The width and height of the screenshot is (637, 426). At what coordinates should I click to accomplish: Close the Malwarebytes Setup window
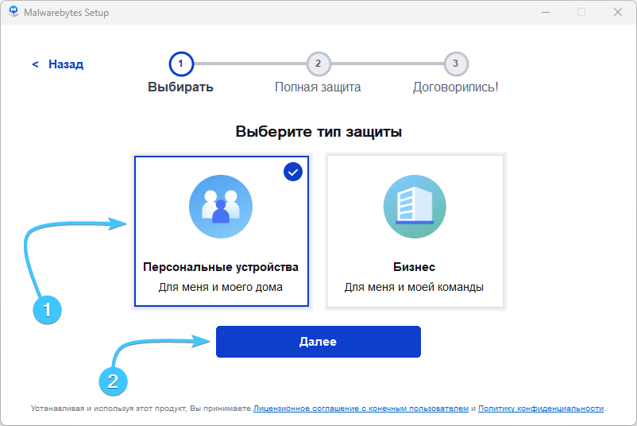(x=617, y=13)
